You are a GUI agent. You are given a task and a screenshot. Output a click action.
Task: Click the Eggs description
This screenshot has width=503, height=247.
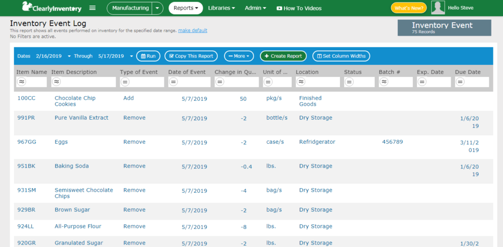(61, 142)
